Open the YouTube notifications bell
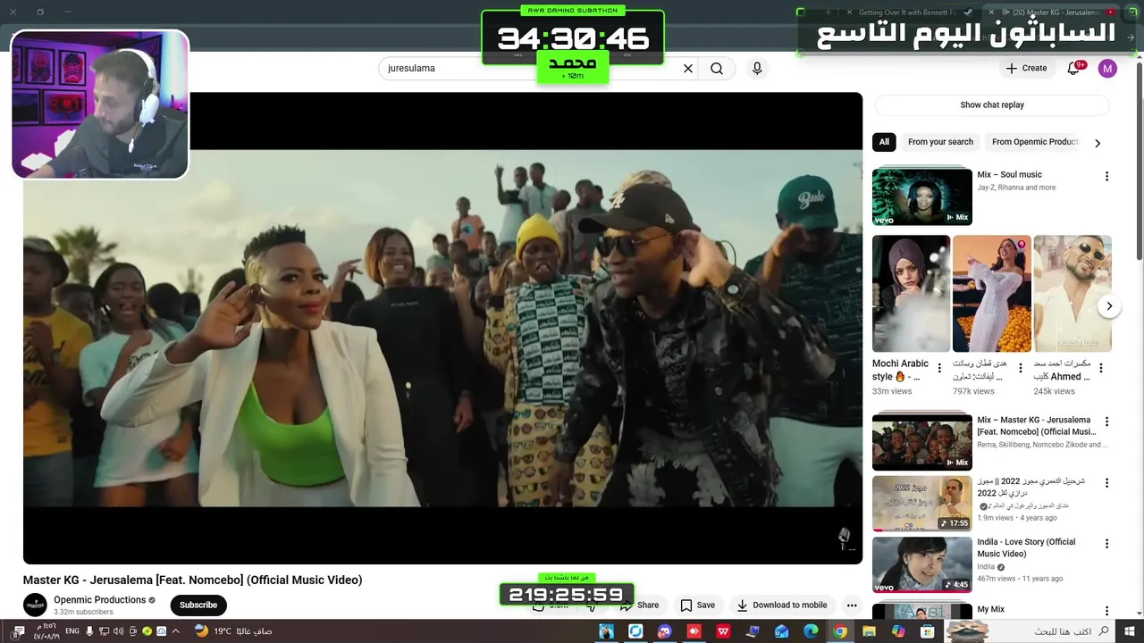Viewport: 1144px width, 643px height. pyautogui.click(x=1073, y=68)
